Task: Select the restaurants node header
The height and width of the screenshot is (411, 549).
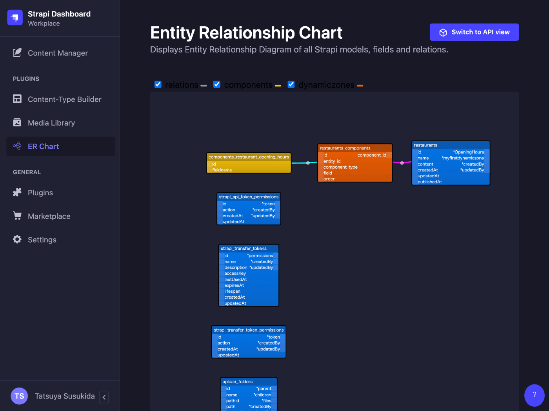Action: tap(451, 145)
